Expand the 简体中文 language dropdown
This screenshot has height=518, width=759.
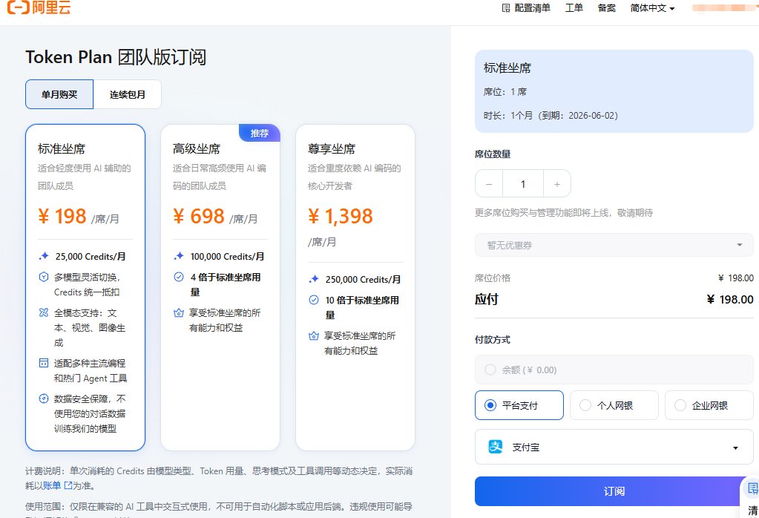[652, 7]
